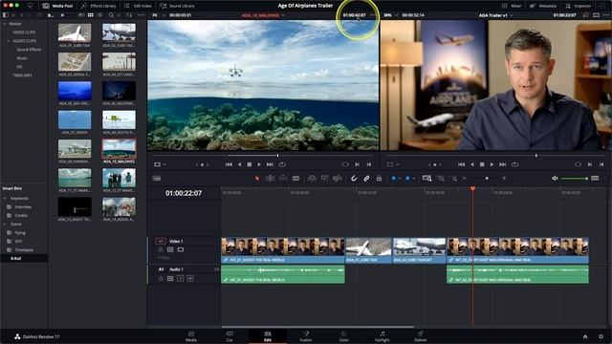Viewport: 612px width, 344px height.
Task: Disable Video 1 track visibility icon
Action: [181, 249]
